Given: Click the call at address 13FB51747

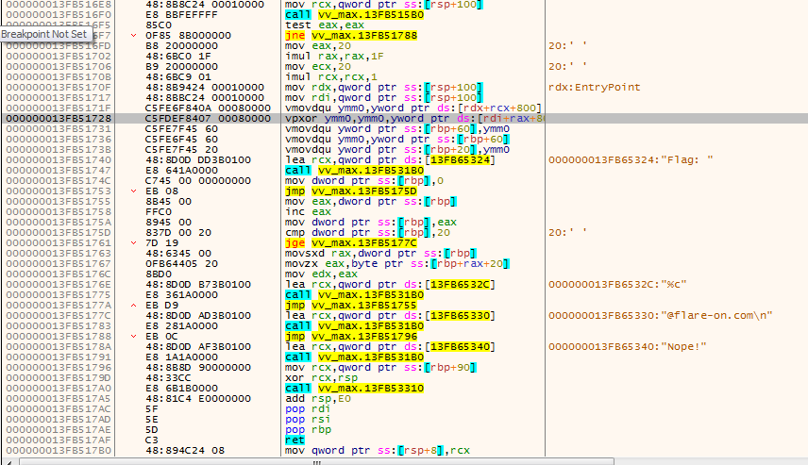Looking at the screenshot, I should [x=355, y=171].
